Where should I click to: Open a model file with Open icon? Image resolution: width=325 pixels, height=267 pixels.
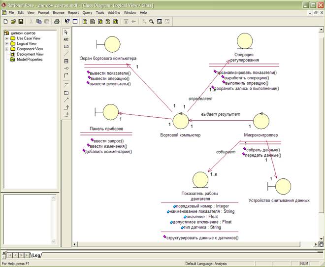[13, 21]
